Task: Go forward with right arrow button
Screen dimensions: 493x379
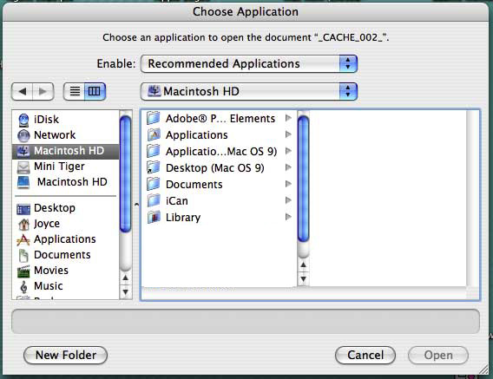Action: coord(43,91)
